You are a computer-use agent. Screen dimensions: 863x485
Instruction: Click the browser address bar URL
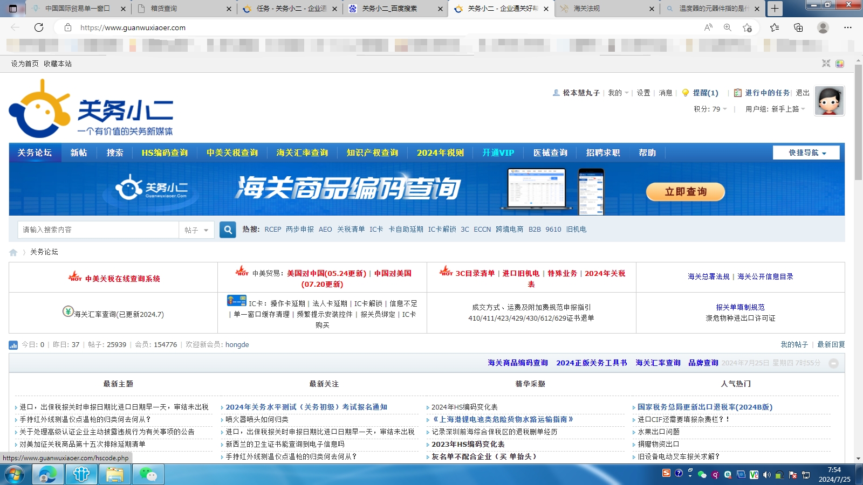click(x=133, y=27)
